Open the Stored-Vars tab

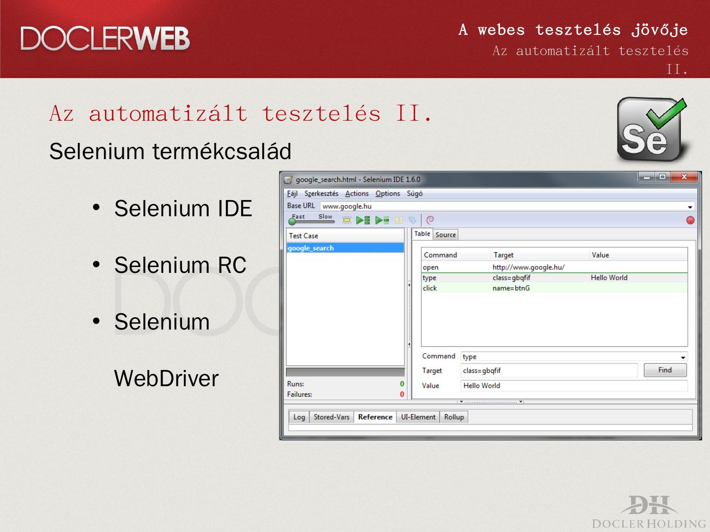click(331, 417)
